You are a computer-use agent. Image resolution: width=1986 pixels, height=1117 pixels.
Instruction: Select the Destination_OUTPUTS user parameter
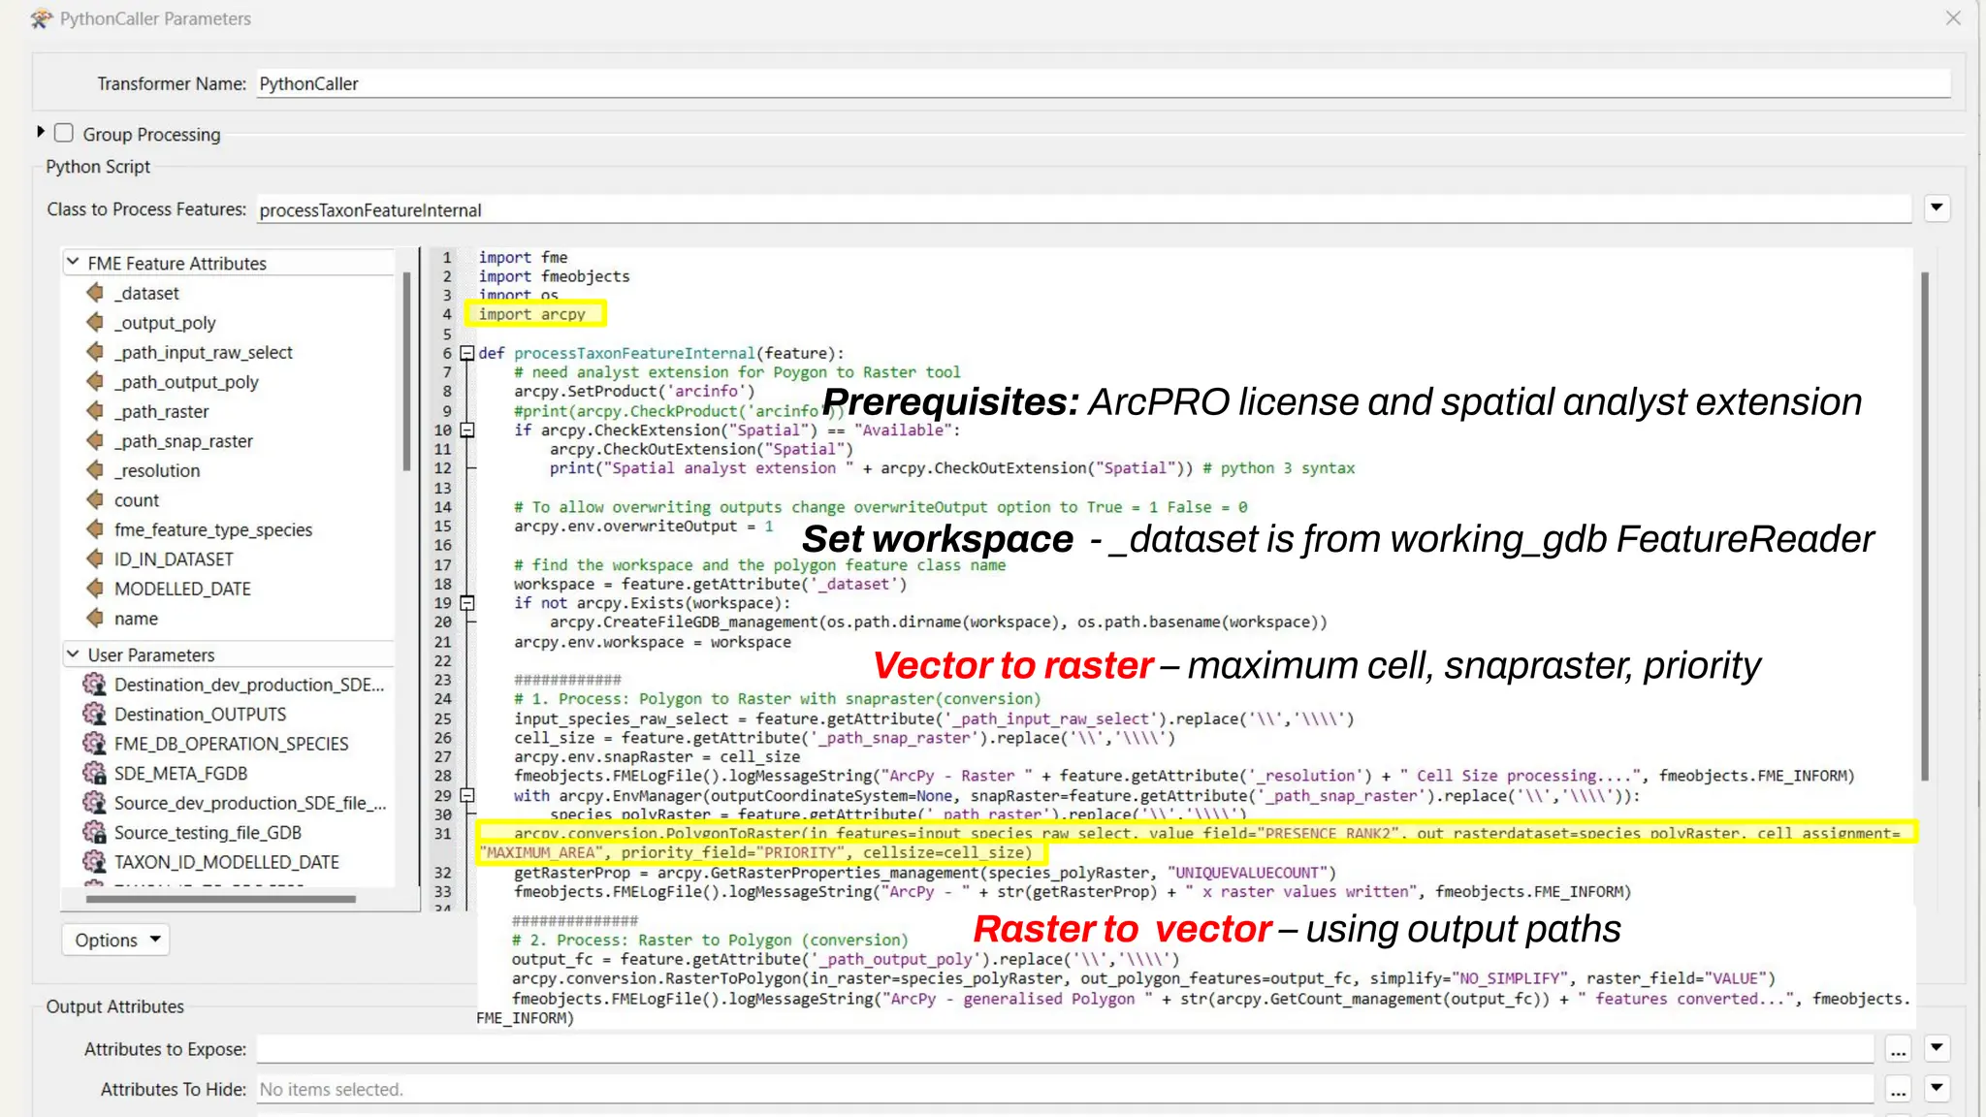[230, 714]
